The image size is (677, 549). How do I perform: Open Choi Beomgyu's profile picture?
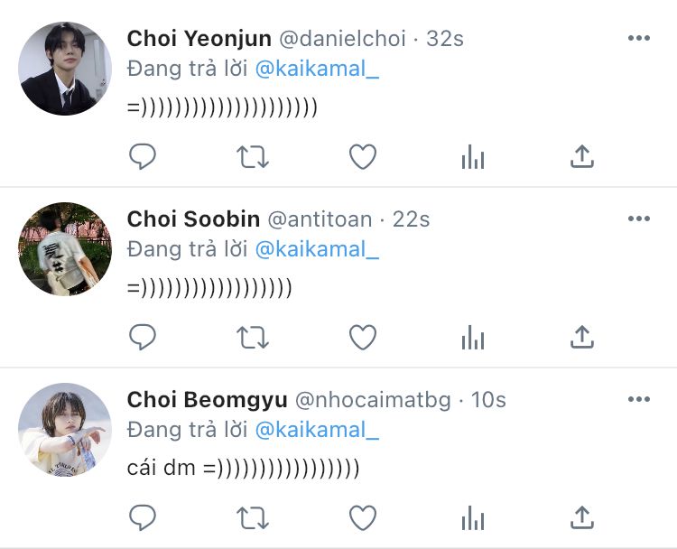pyautogui.click(x=65, y=430)
